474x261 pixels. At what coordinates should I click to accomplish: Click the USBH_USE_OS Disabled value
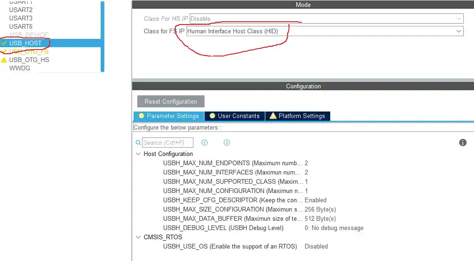click(x=316, y=246)
